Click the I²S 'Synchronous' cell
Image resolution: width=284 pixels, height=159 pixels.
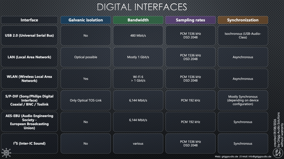(243, 144)
